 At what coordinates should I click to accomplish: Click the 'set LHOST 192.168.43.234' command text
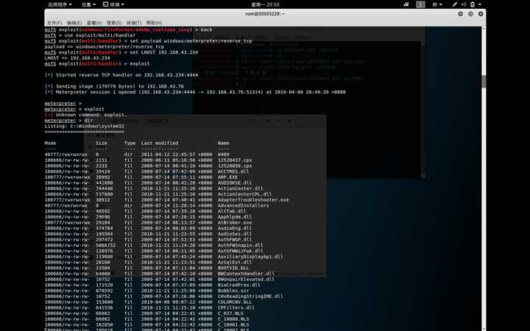pyautogui.click(x=164, y=52)
